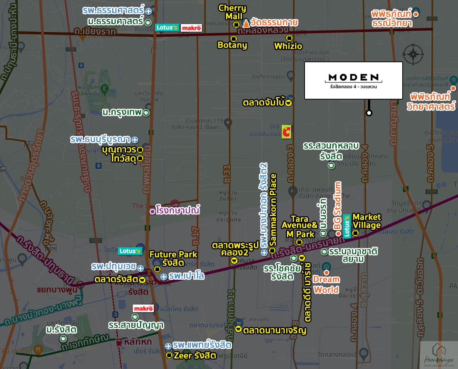Viewport: 458px width, 369px height.
Task: Select the Big C supercenter logo
Action: tap(286, 132)
